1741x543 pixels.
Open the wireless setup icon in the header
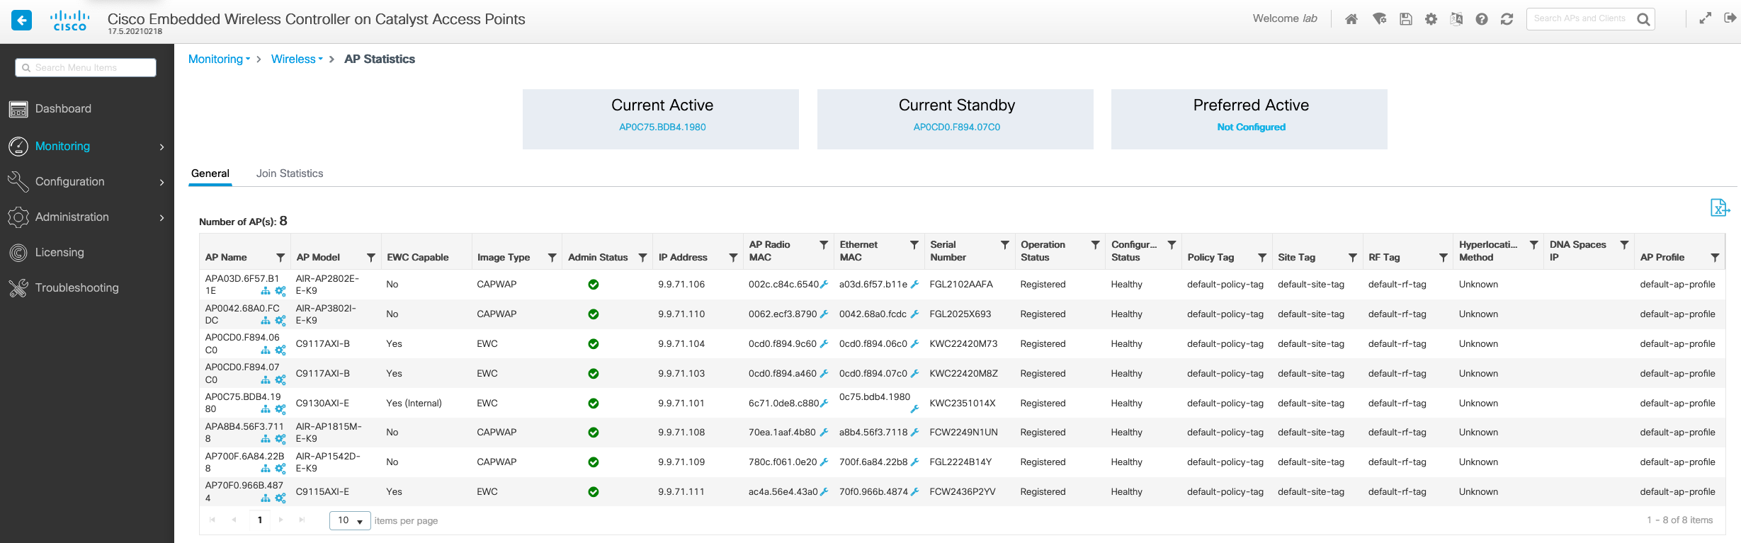[x=1379, y=19]
